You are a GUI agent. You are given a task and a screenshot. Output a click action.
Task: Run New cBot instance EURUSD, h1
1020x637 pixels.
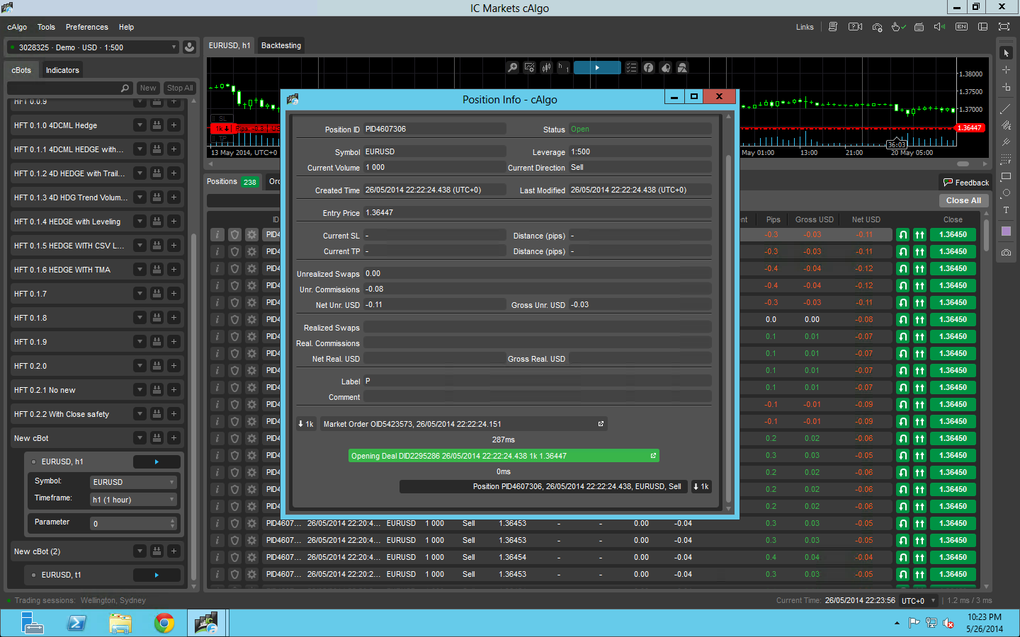tap(157, 461)
